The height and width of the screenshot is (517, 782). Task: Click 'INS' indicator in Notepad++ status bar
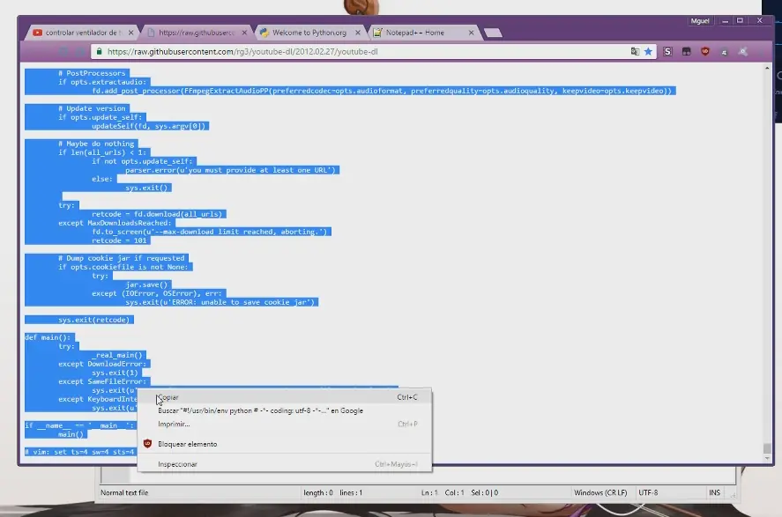[x=715, y=492]
